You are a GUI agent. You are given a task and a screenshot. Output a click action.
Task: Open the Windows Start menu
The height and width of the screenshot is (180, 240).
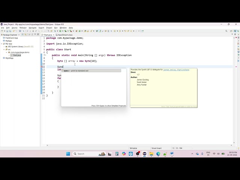coord(68,154)
